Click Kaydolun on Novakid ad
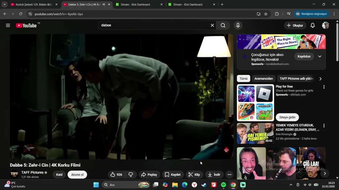Viewport: 339px width, 190px height. [304, 56]
